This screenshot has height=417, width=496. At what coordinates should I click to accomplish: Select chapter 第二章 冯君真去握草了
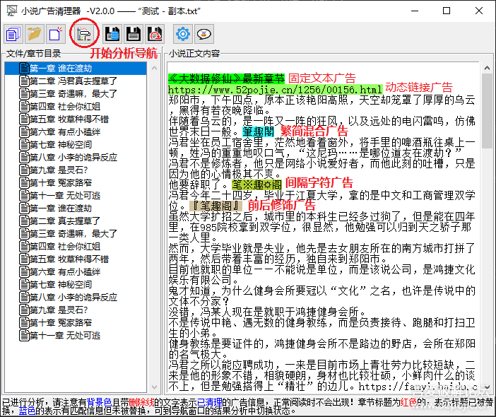(x=73, y=81)
